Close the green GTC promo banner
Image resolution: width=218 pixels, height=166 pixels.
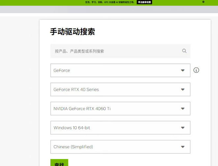tap(203, 2)
